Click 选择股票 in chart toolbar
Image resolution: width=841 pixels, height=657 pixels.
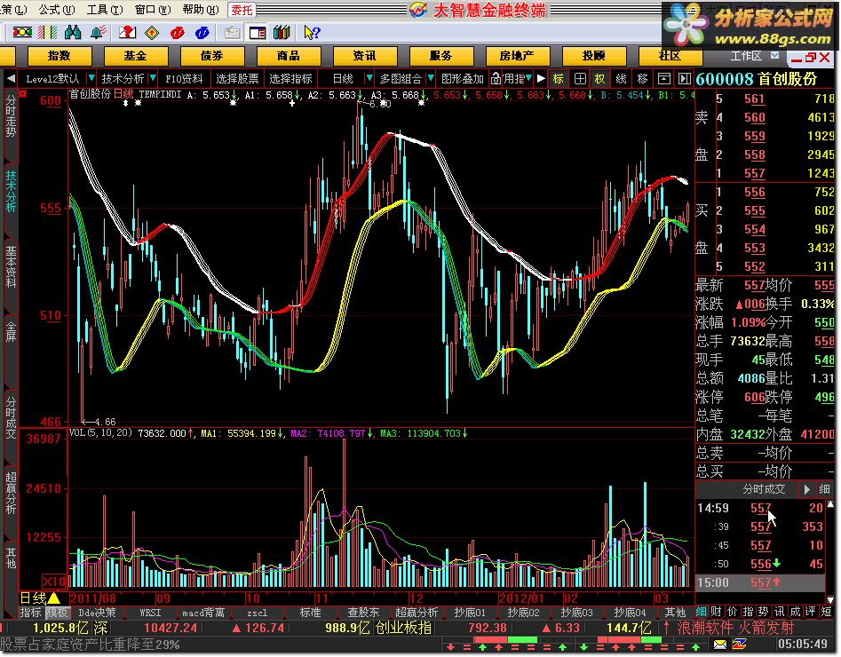coord(237,79)
